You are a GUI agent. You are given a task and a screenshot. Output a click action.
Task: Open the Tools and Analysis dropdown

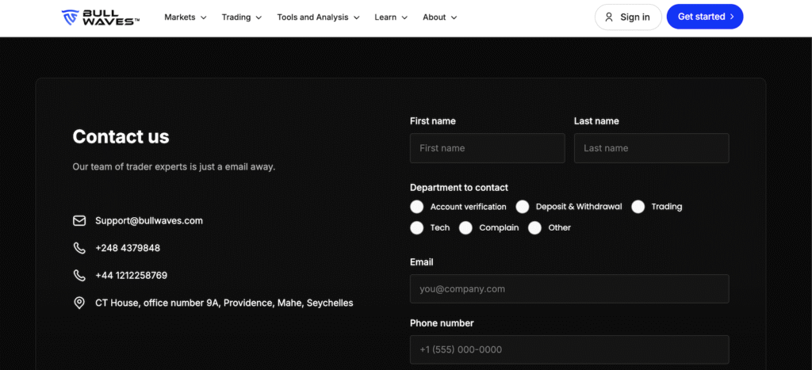click(318, 17)
